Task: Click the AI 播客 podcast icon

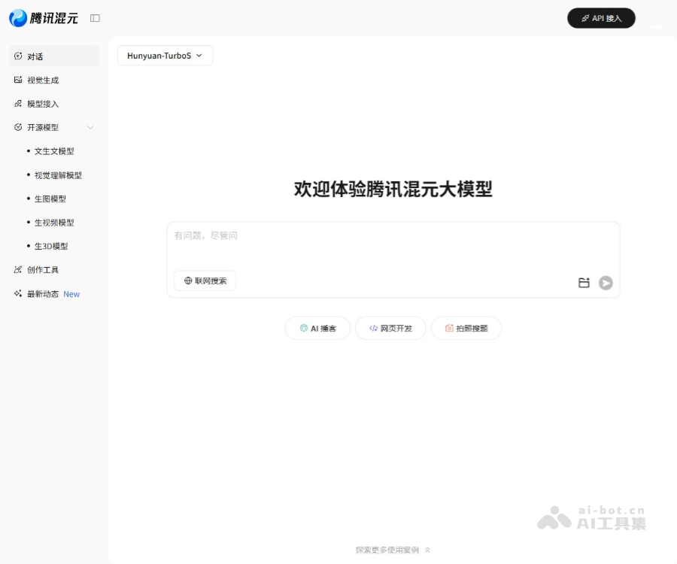Action: (303, 328)
